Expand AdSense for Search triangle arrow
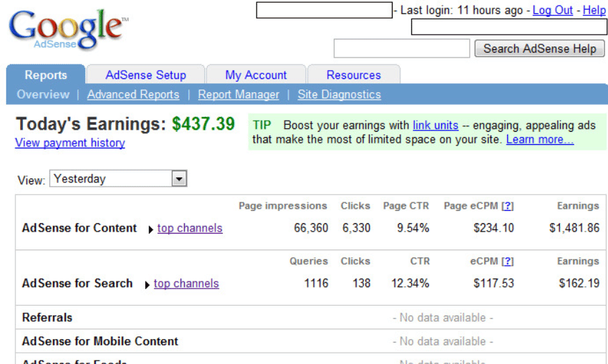The height and width of the screenshot is (364, 608). tap(147, 285)
